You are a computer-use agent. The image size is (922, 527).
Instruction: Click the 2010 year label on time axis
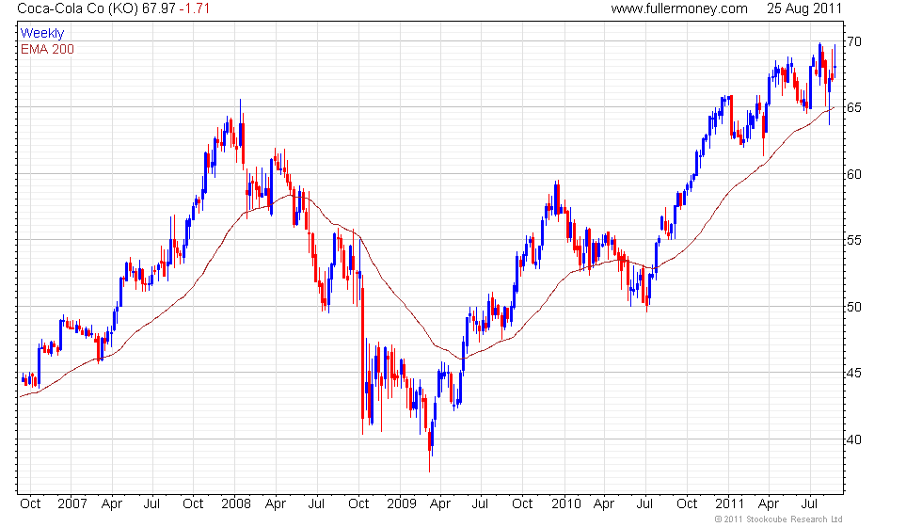(x=566, y=504)
